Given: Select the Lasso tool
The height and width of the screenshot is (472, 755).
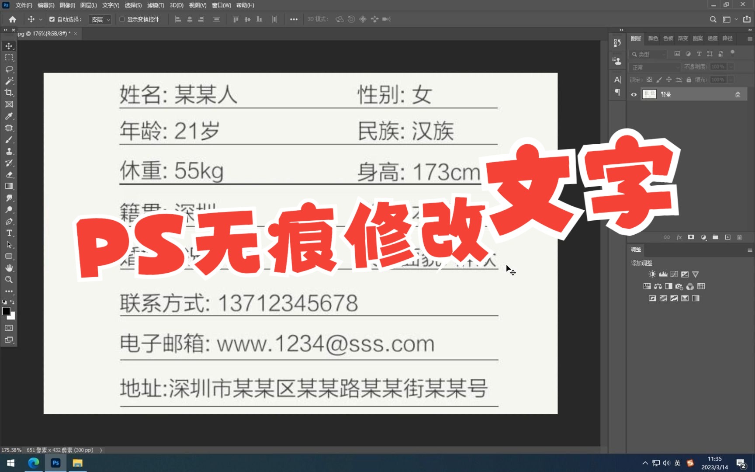Looking at the screenshot, I should [9, 69].
